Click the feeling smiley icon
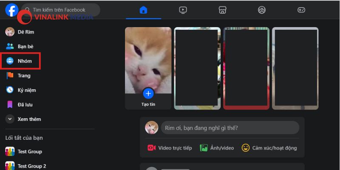 [246, 148]
